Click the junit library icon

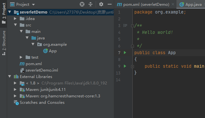22,90
